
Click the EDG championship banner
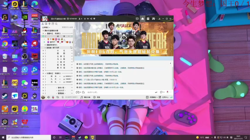[124, 39]
